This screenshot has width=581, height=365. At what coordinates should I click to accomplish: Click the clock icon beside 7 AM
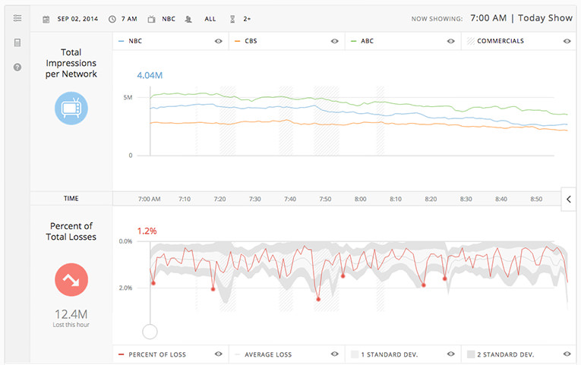[x=112, y=18]
